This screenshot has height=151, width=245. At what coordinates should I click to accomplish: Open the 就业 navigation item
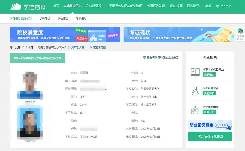(208, 6)
